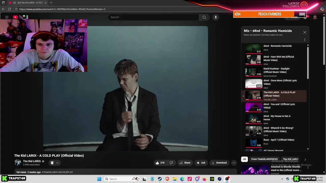This screenshot has width=326, height=183.
Task: Dislike the video with thumbs down
Action: tap(171, 163)
